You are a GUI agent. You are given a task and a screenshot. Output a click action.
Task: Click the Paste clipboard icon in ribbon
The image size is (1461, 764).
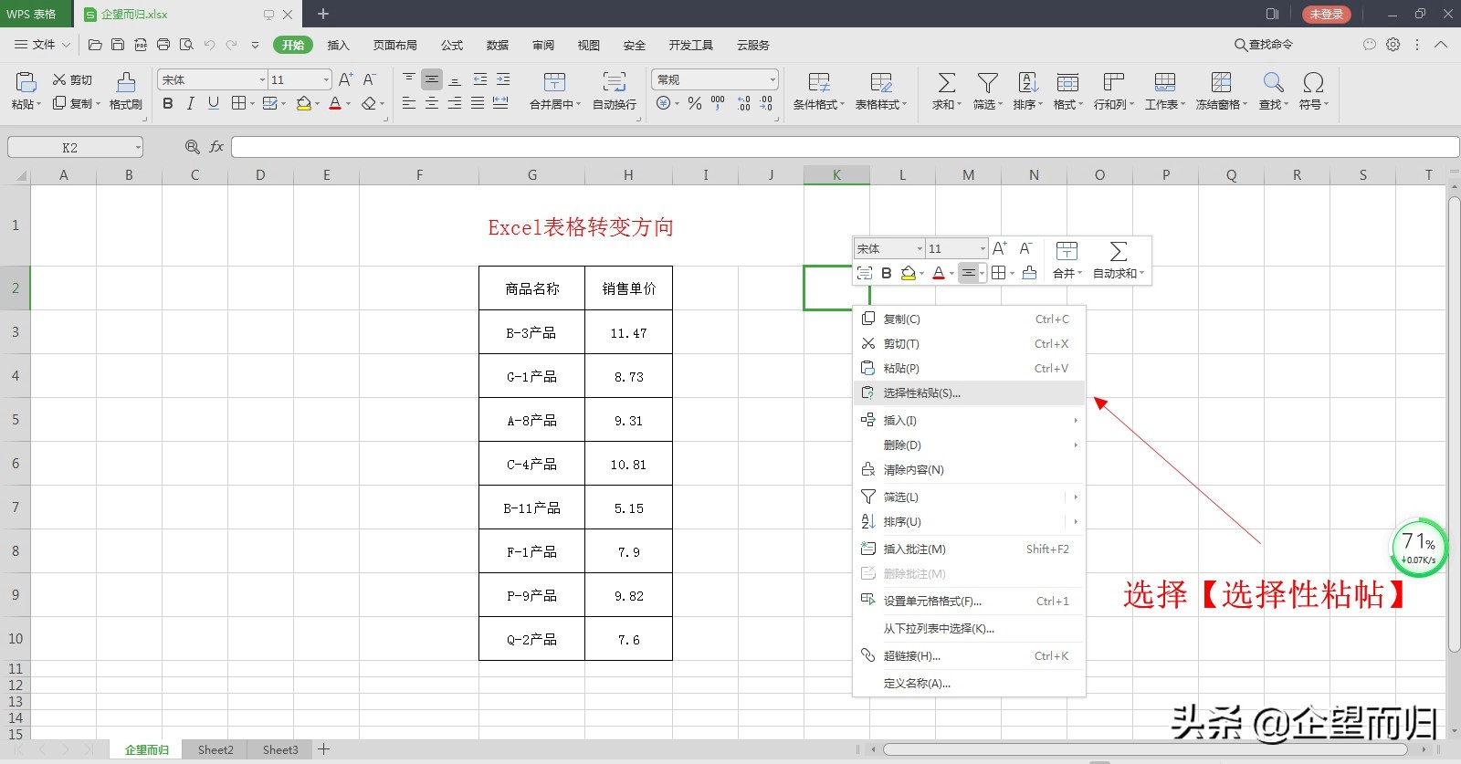tap(26, 83)
